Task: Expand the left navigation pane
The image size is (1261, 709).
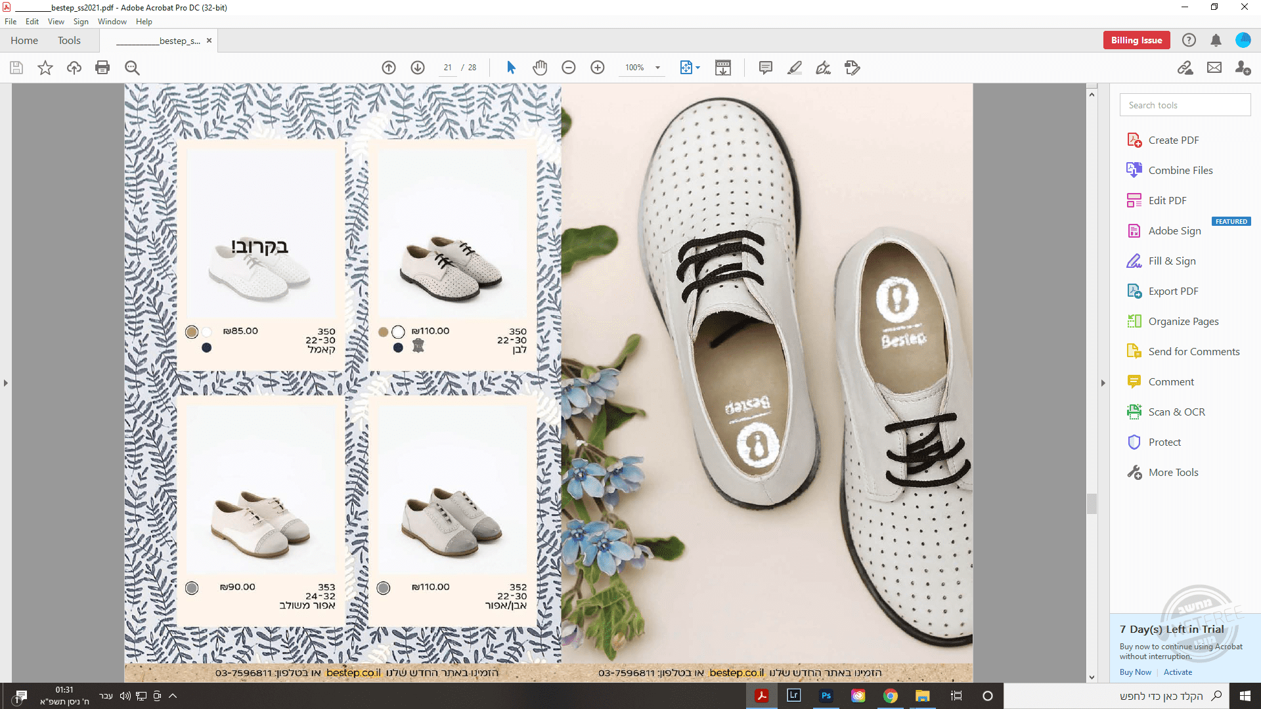Action: tap(6, 383)
